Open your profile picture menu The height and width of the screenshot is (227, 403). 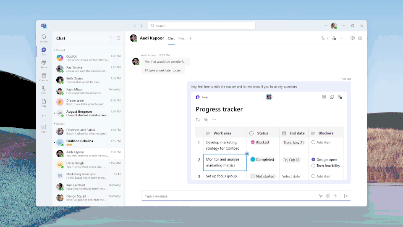pos(334,26)
